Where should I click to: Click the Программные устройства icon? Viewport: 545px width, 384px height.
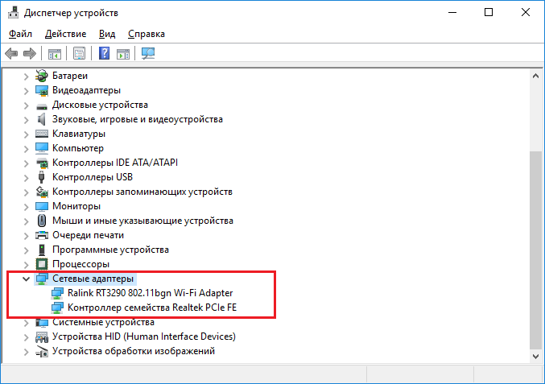click(x=42, y=250)
